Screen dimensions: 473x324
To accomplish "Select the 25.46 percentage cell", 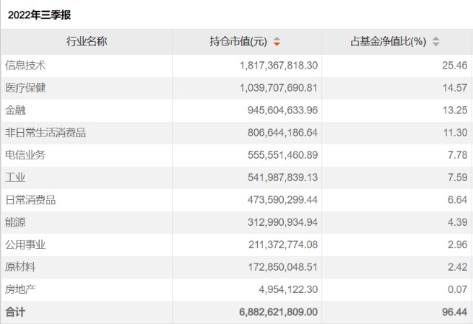I will [455, 66].
